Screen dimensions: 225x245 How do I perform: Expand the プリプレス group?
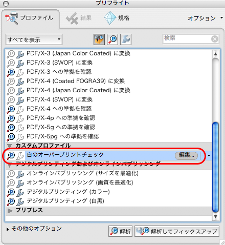click(x=10, y=211)
